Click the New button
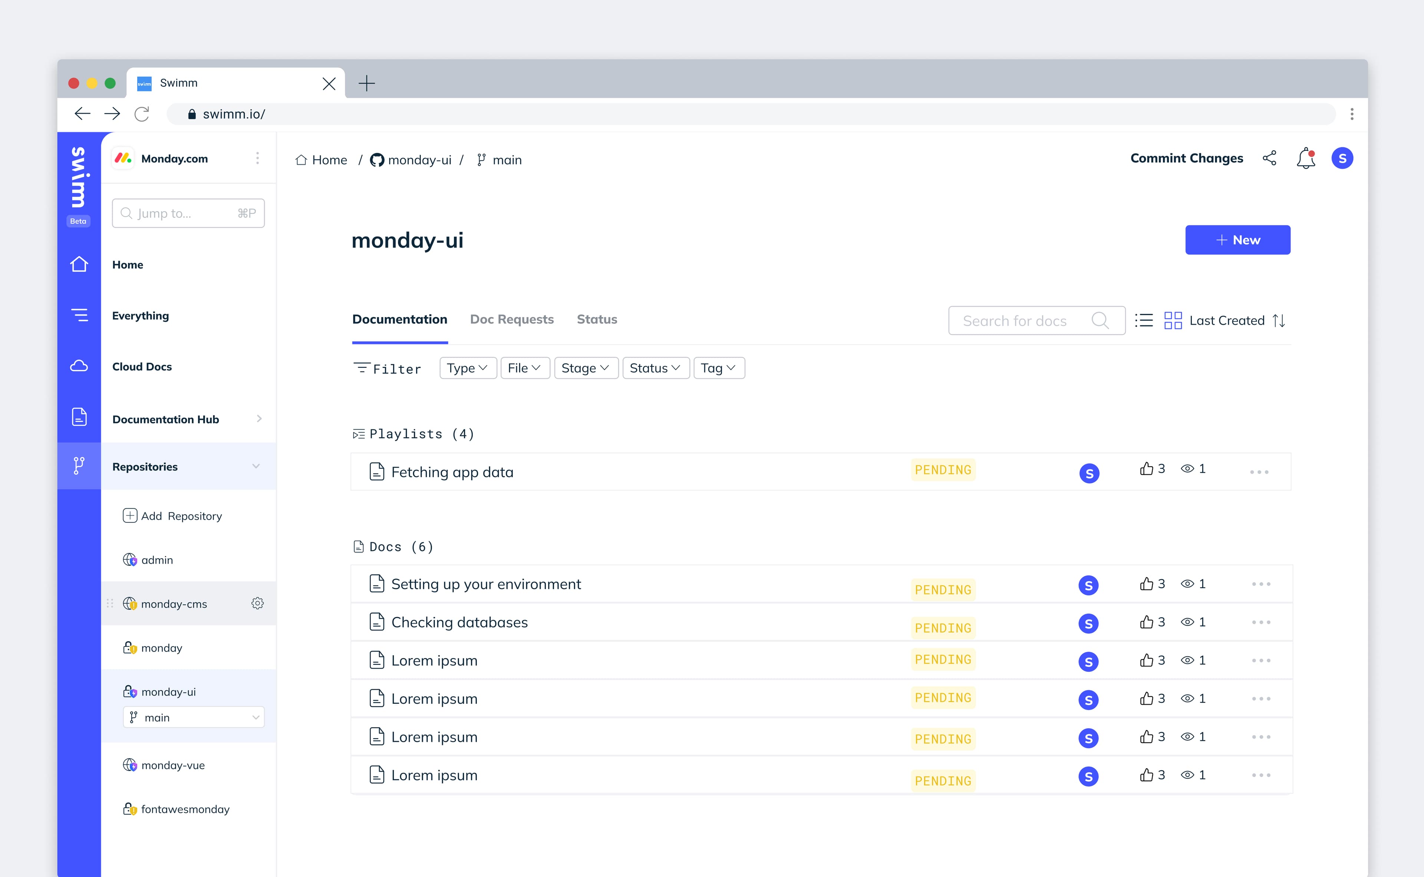Viewport: 1424px width, 877px height. [1238, 240]
